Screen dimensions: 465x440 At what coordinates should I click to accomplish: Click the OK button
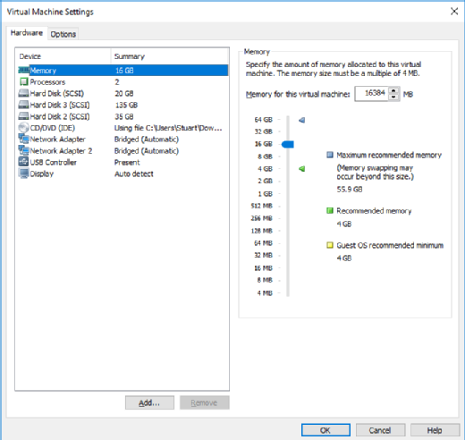[325, 430]
